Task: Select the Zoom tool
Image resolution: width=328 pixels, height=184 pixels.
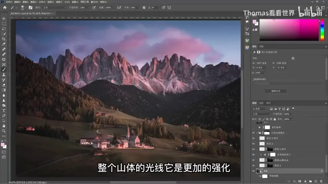Action: coord(4,131)
